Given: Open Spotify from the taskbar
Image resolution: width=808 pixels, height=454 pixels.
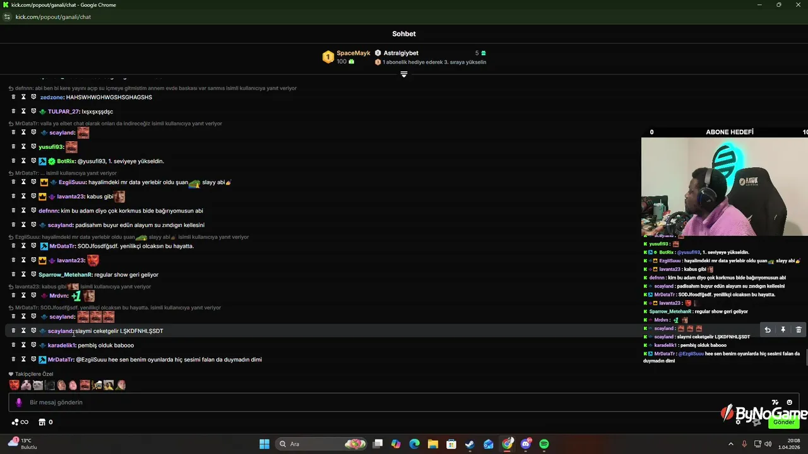Looking at the screenshot, I should click(x=544, y=444).
